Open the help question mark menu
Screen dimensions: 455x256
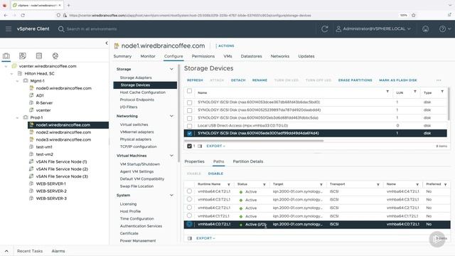coord(445,28)
